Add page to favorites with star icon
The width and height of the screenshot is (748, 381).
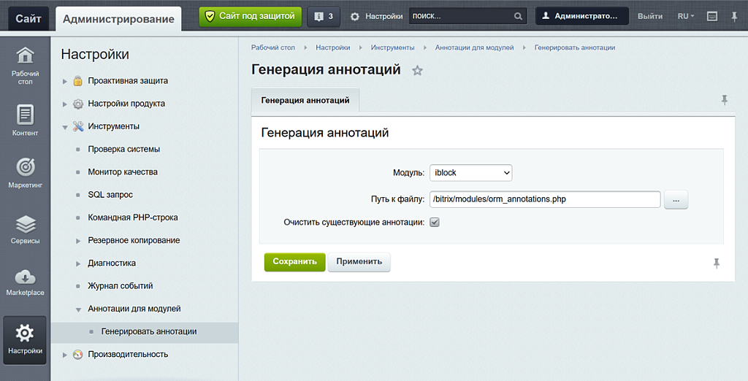click(417, 71)
